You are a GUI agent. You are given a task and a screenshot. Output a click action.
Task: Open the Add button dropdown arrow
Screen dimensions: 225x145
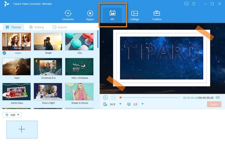pyautogui.click(x=18, y=115)
